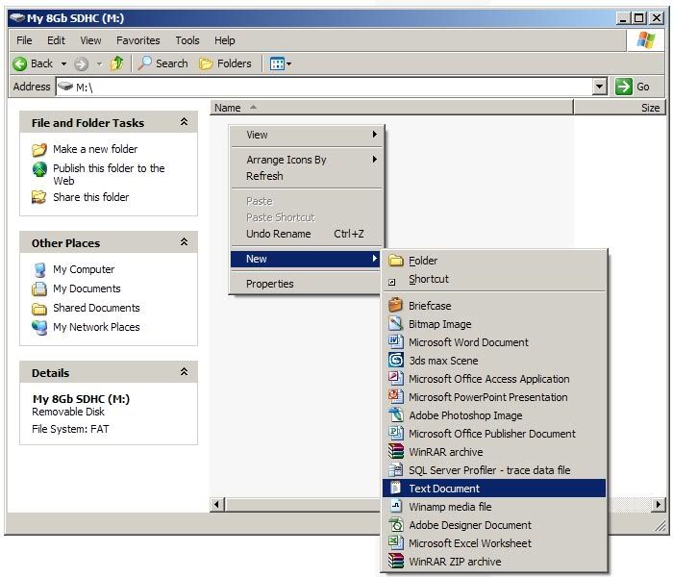Click the Address bar path field

[x=325, y=87]
